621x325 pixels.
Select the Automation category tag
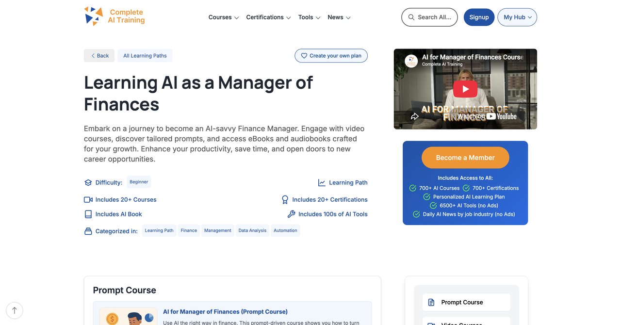point(285,230)
